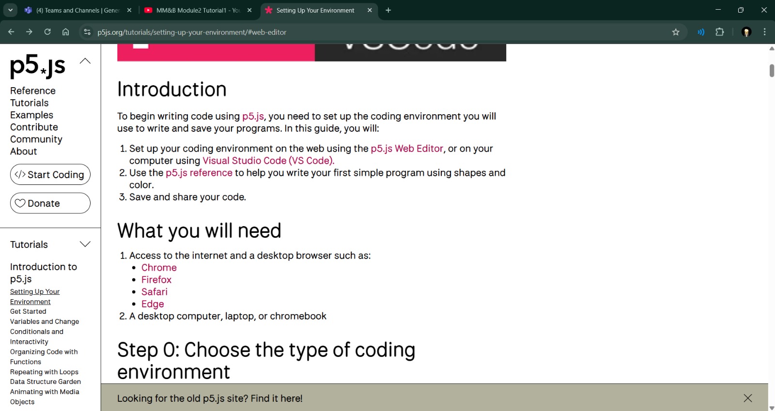
Task: Restore down the Chrome window
Action: click(741, 10)
